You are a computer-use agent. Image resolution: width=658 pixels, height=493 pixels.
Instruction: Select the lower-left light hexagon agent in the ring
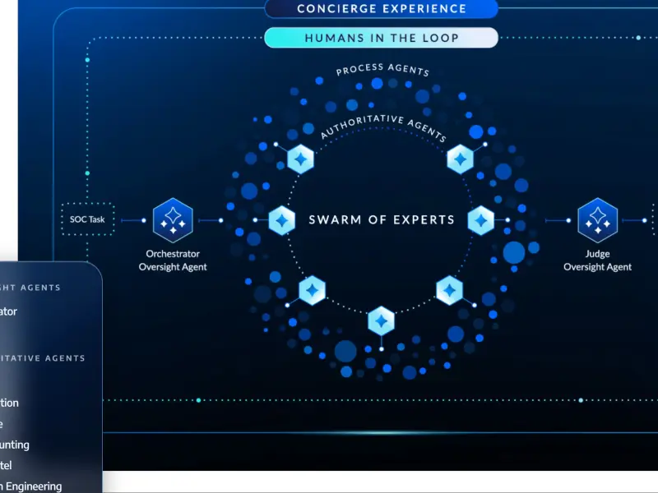click(312, 290)
